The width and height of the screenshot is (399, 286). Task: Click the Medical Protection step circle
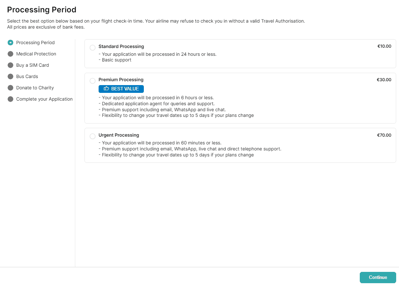pyautogui.click(x=10, y=54)
